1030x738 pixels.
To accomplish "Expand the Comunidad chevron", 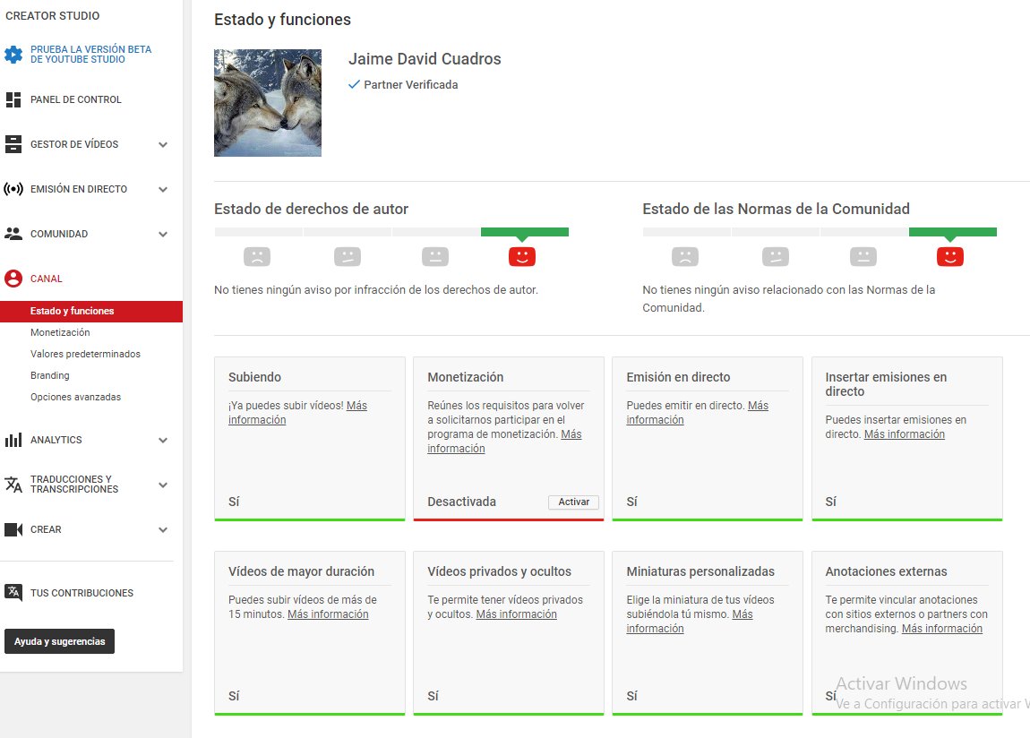I will pyautogui.click(x=163, y=234).
